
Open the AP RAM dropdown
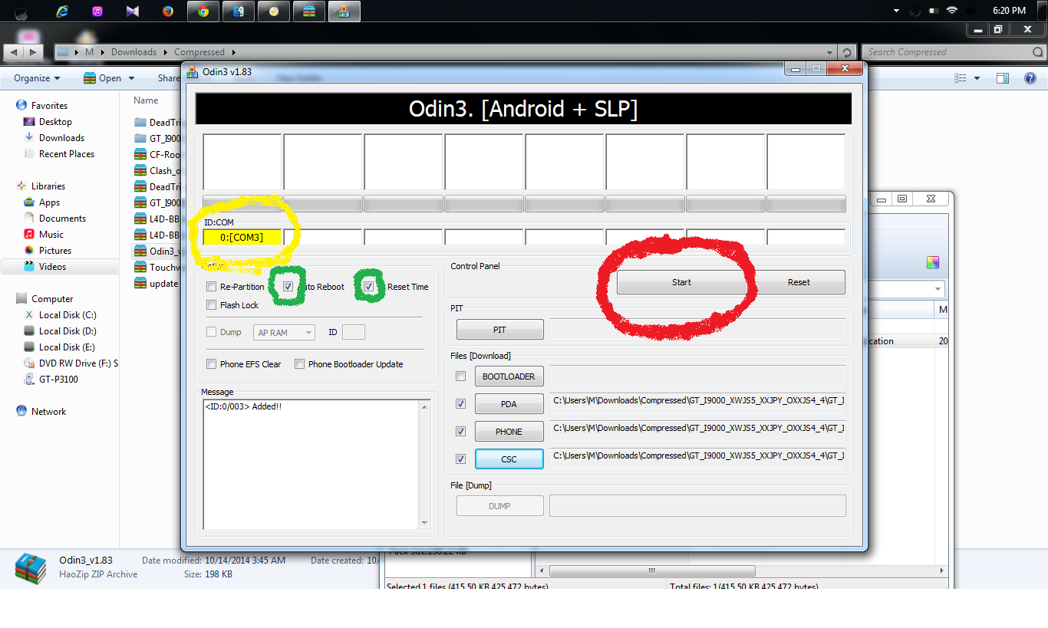tap(284, 333)
